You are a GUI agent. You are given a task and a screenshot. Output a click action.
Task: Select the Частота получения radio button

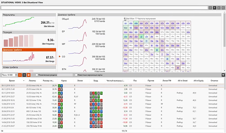coord(136,19)
